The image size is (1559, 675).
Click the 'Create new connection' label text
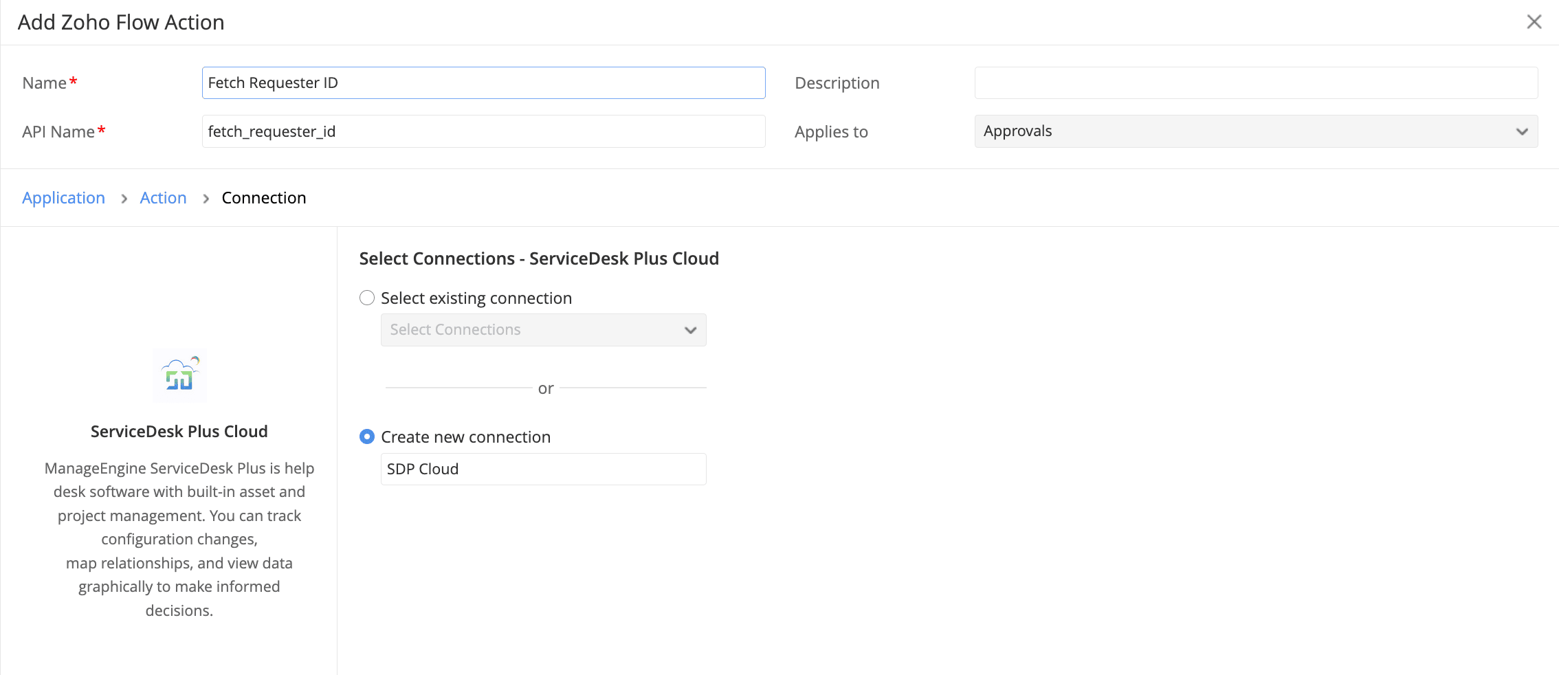465,437
